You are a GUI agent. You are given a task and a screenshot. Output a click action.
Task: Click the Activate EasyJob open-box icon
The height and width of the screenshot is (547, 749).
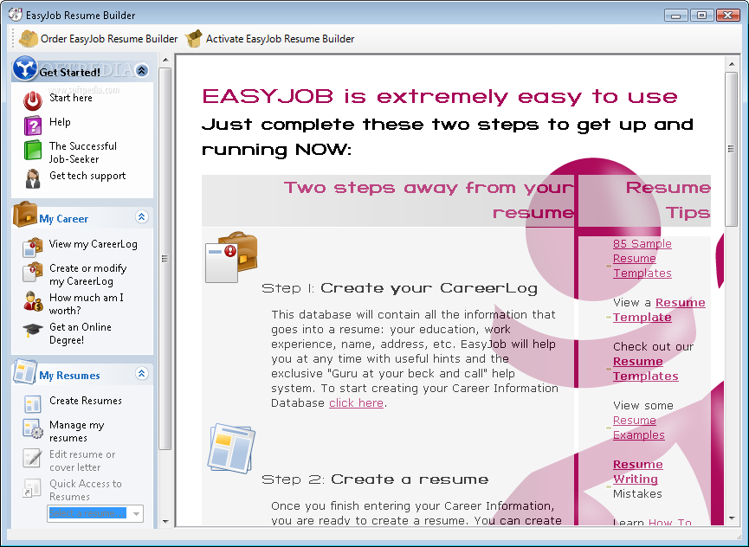(x=193, y=39)
